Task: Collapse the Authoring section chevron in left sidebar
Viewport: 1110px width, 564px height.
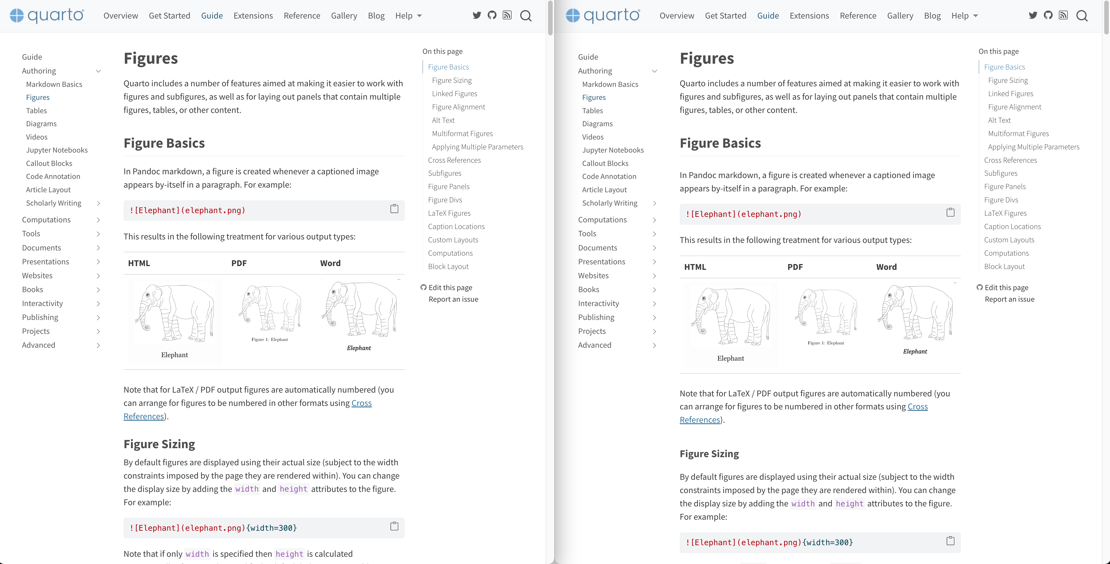Action: pos(98,71)
